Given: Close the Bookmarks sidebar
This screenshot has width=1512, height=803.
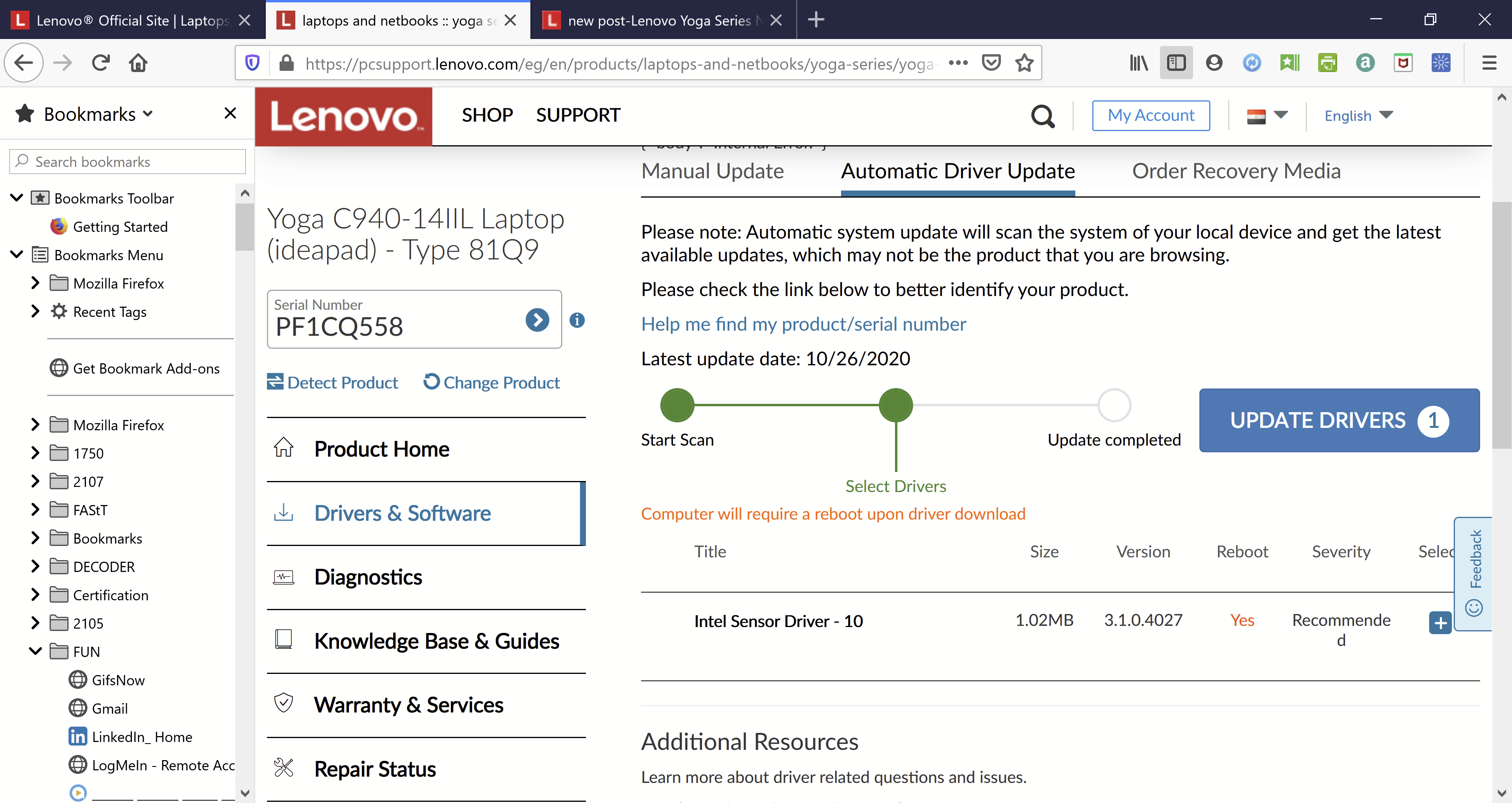Looking at the screenshot, I should click(x=230, y=113).
